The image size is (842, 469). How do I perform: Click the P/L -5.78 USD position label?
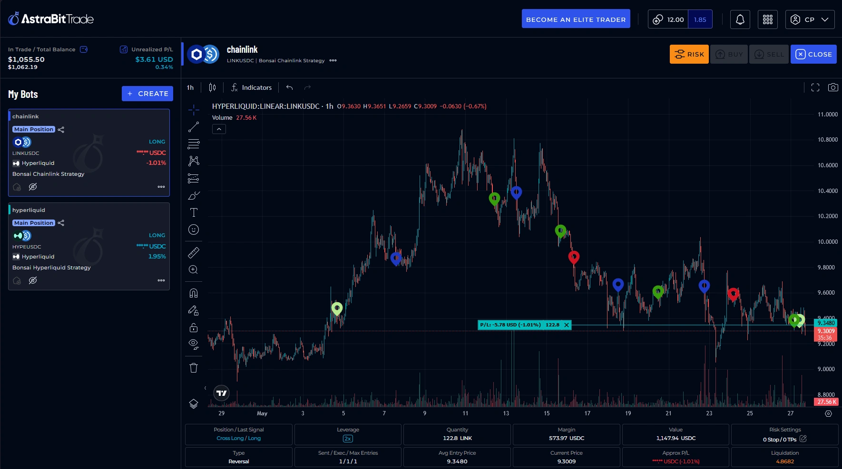point(510,325)
